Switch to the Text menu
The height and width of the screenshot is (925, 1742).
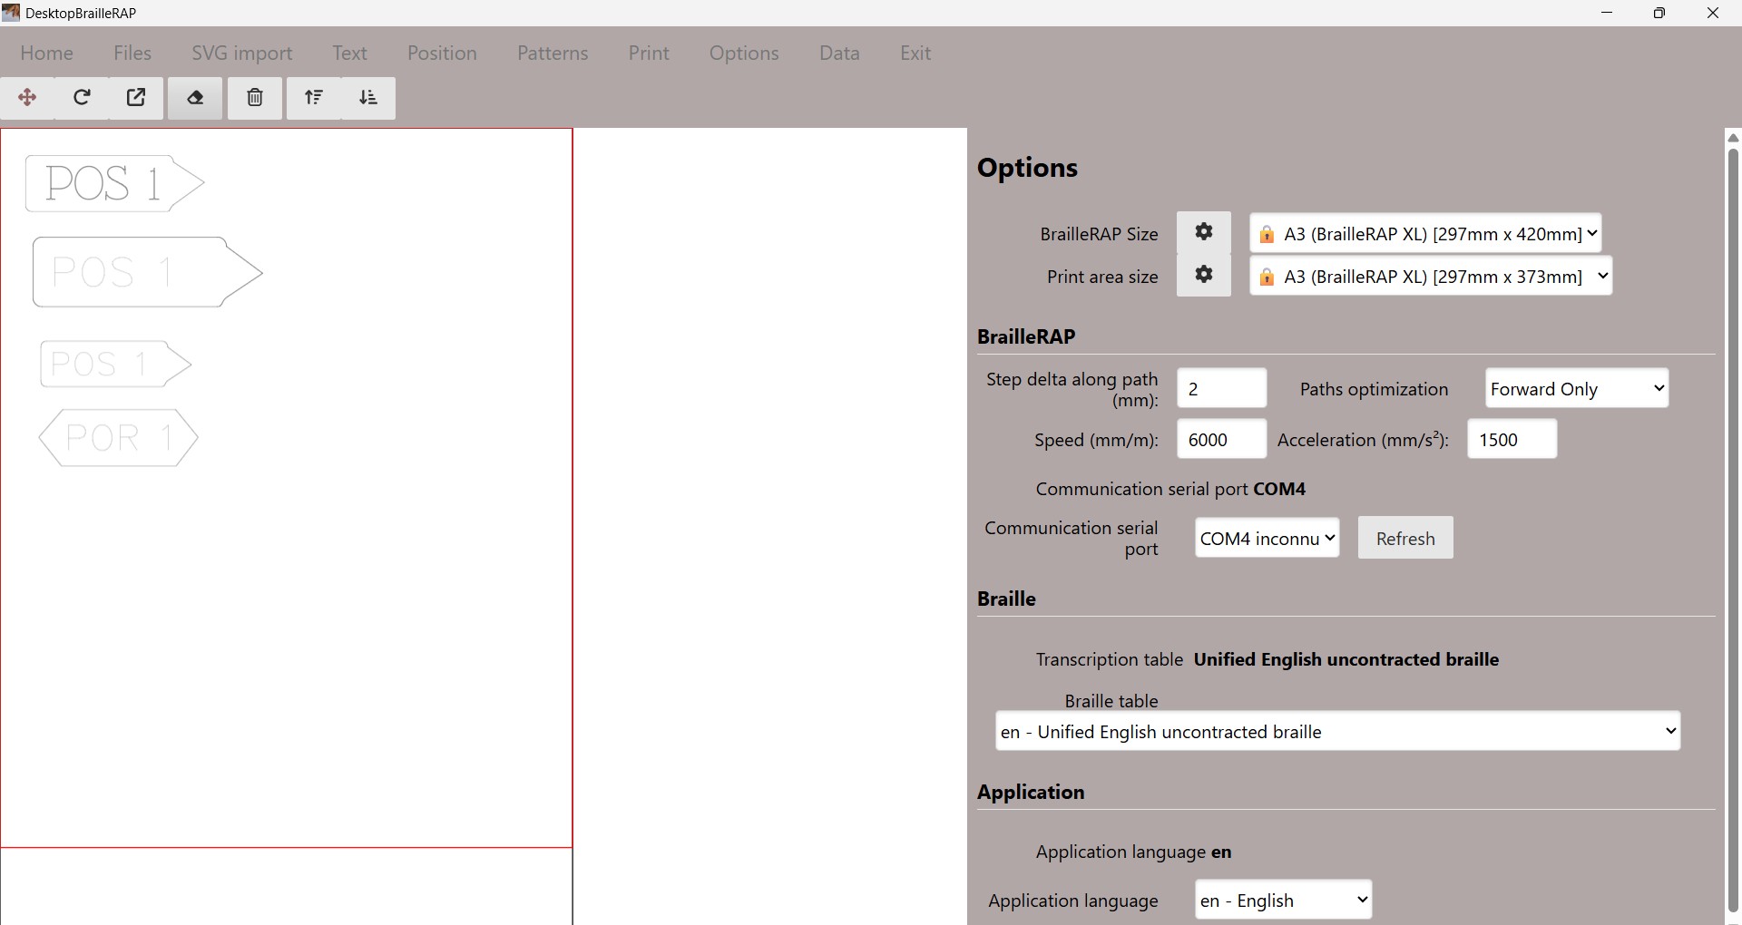350,53
